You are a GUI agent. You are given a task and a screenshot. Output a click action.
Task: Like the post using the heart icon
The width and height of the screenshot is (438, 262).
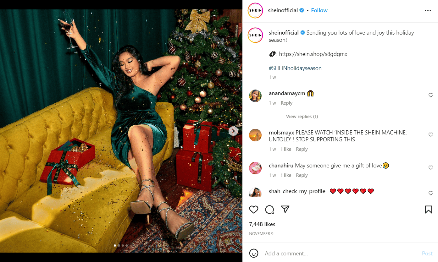click(253, 209)
